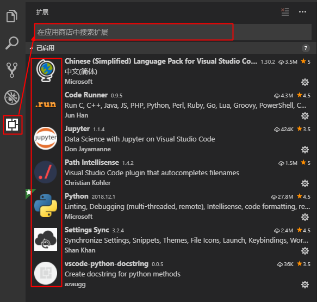Open the Search view in activity bar

tap(12, 43)
